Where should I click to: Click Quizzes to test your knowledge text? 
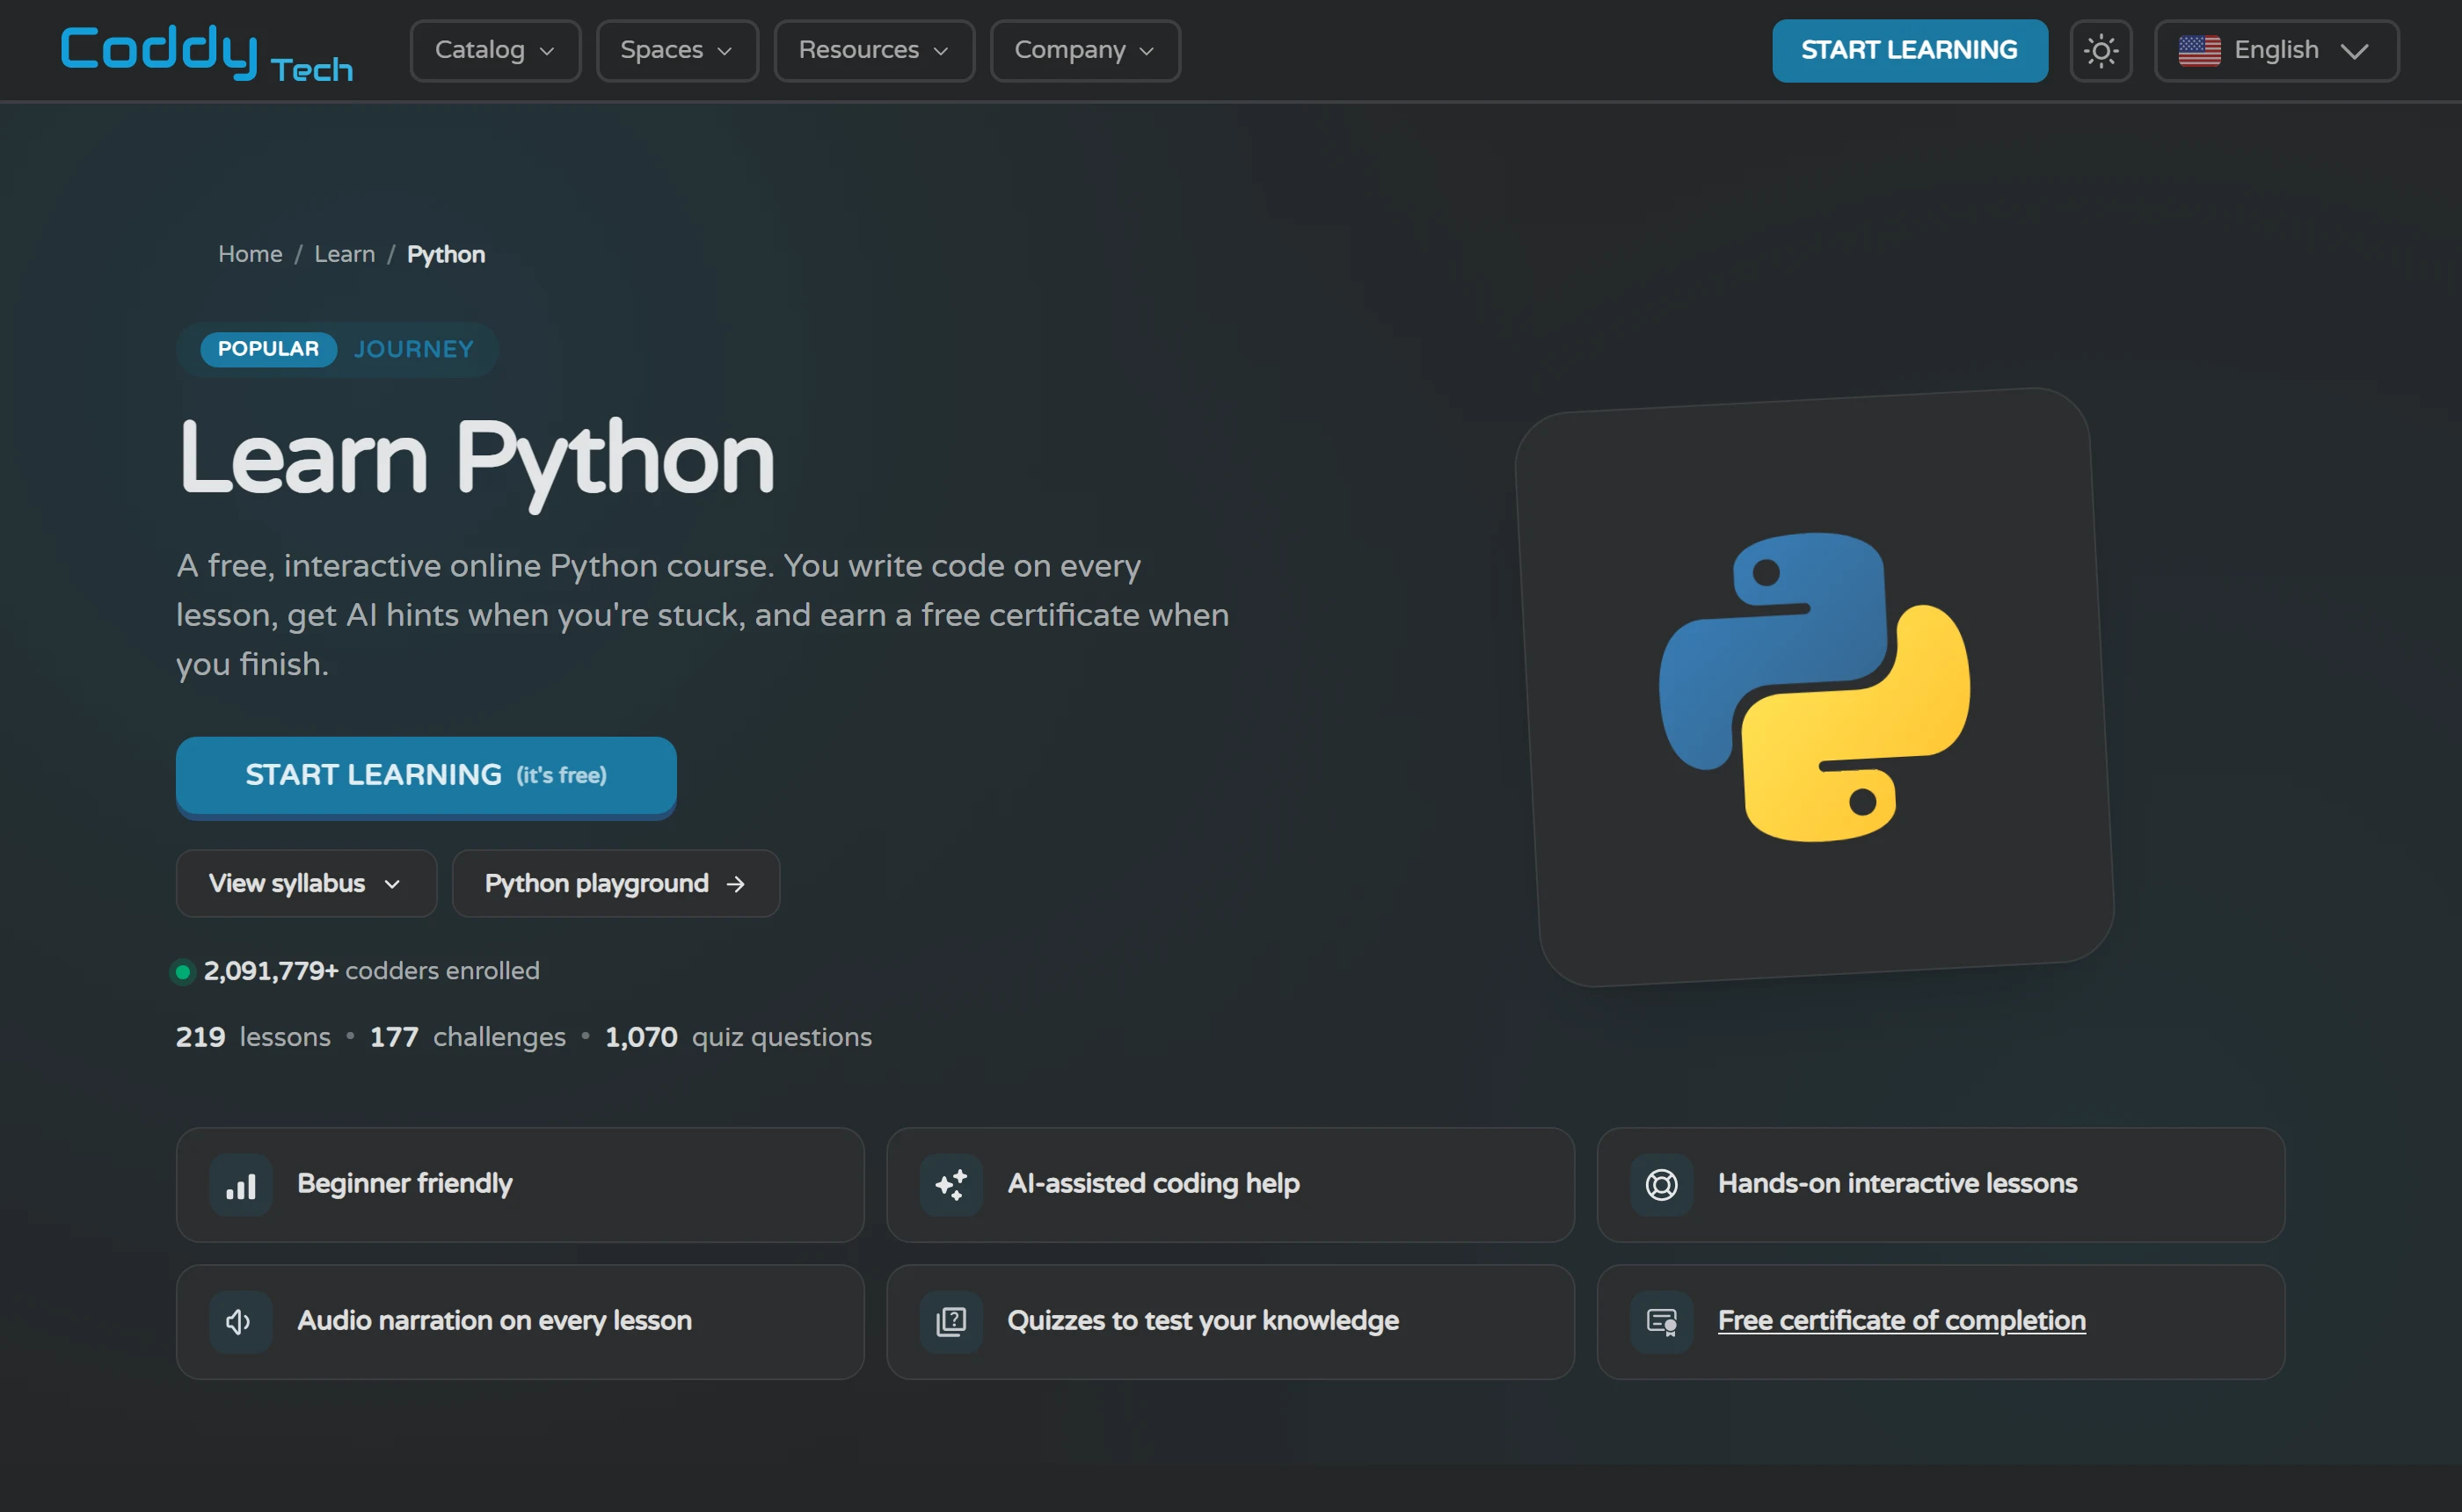[x=1203, y=1321]
